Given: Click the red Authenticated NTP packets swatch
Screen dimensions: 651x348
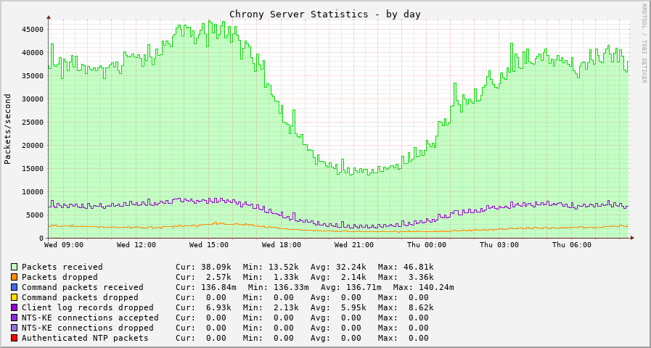Looking at the screenshot, I should click(x=14, y=338).
